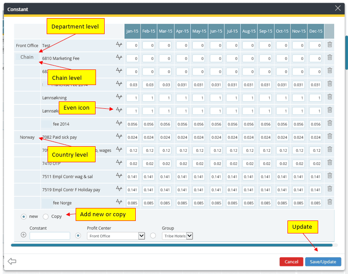This screenshot has height=274, width=348.
Task: Open the Profit Center dropdown
Action: 141,236
